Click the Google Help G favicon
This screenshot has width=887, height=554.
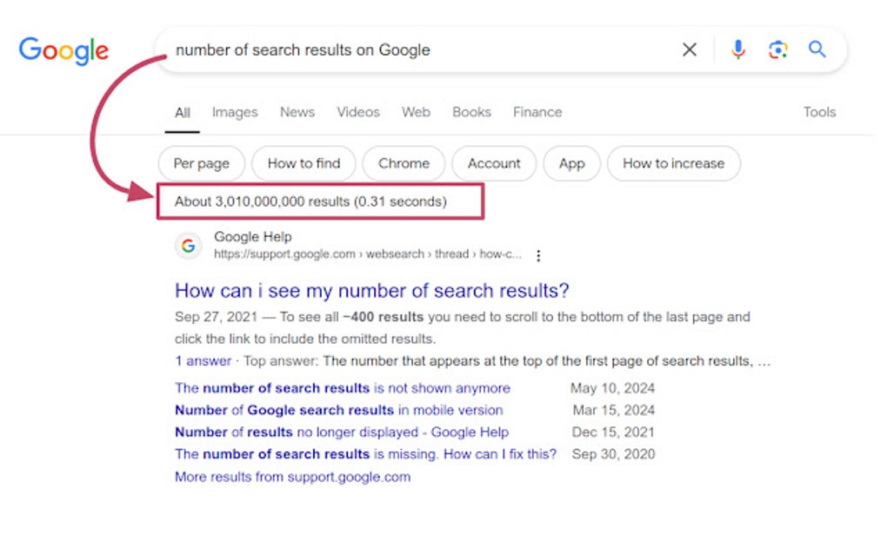[x=188, y=246]
